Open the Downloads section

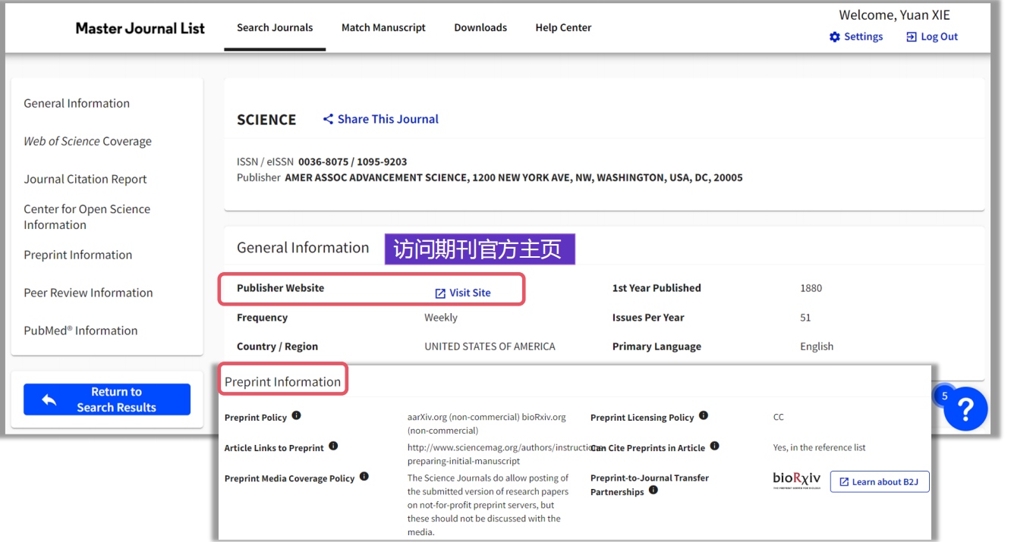point(480,27)
